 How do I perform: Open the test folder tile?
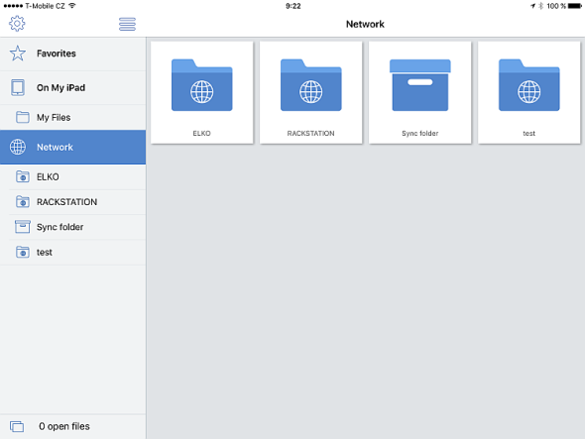529,92
